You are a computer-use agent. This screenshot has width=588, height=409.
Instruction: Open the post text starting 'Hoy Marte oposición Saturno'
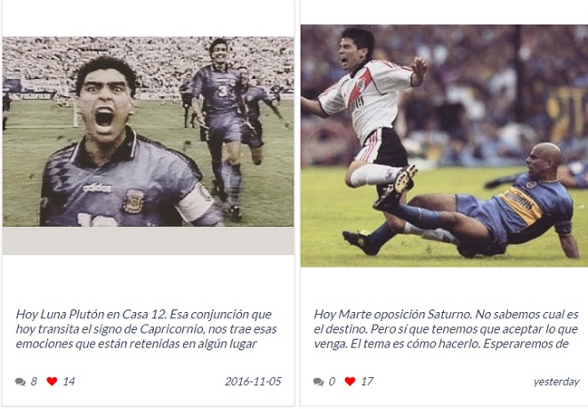pyautogui.click(x=446, y=329)
